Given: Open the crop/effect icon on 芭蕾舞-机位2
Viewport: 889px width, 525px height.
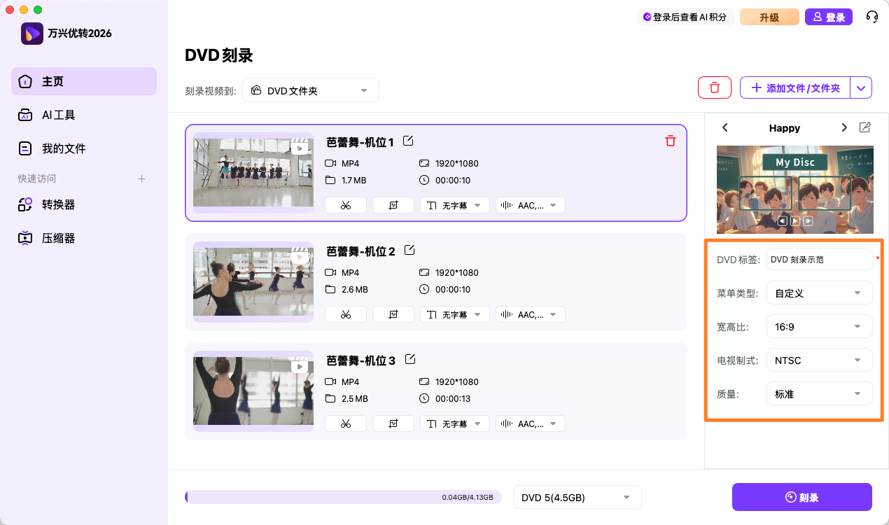Looking at the screenshot, I should pyautogui.click(x=393, y=314).
